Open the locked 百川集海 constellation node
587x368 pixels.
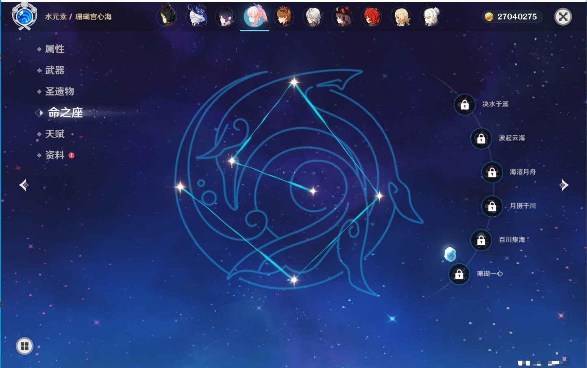point(481,240)
